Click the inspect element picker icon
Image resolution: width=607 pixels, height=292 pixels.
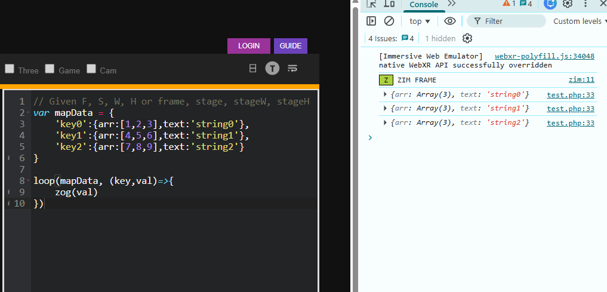pos(371,4)
